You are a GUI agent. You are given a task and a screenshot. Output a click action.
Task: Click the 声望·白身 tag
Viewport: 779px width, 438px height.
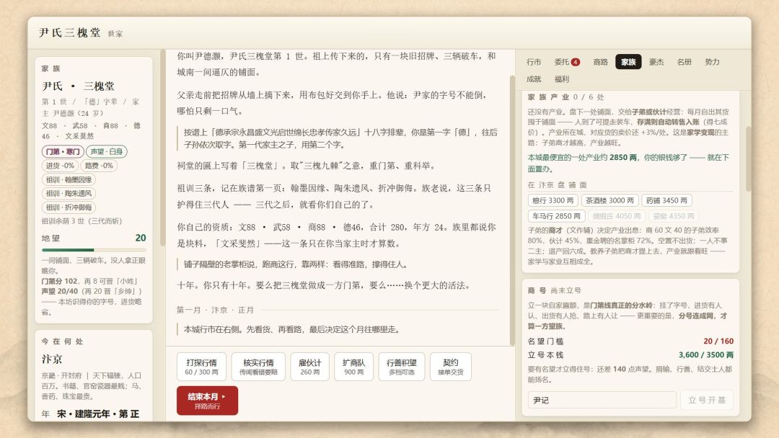point(106,151)
